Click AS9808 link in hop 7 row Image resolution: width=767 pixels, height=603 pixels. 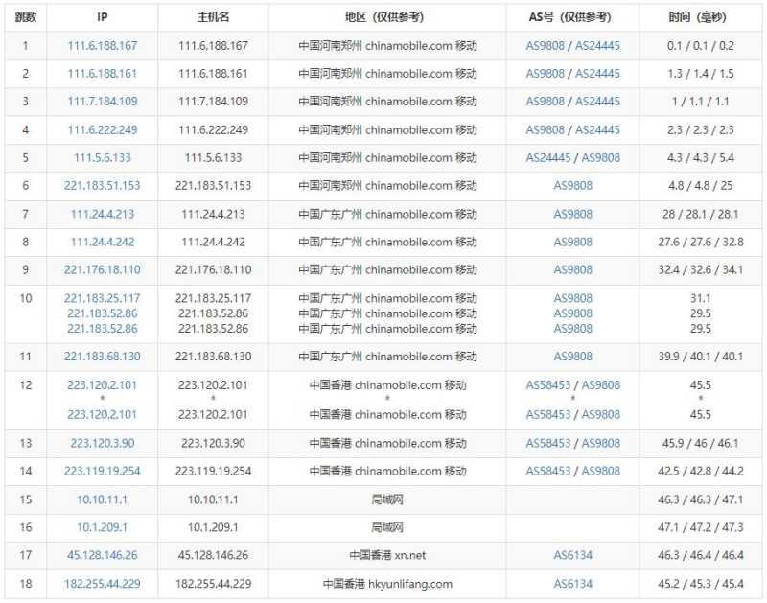pyautogui.click(x=572, y=214)
